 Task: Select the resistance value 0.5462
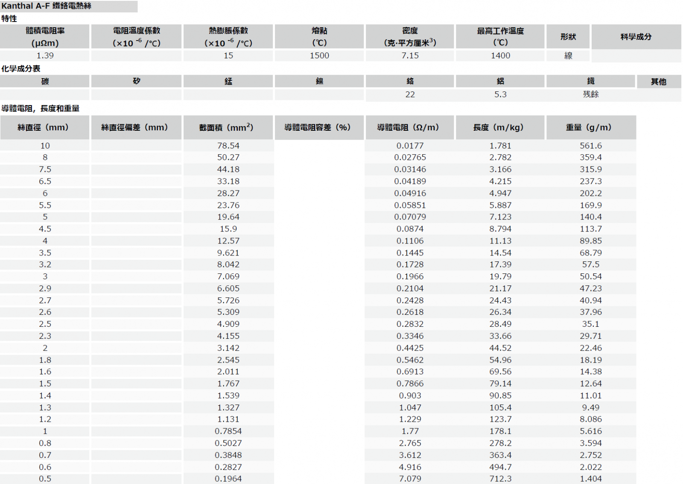pyautogui.click(x=410, y=360)
